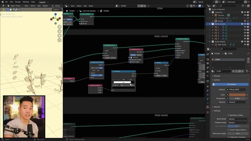Screen dimensions: 251x141
Task: Toggle ROSE LEAVES collection exclude checkbox
Action: point(242,24)
